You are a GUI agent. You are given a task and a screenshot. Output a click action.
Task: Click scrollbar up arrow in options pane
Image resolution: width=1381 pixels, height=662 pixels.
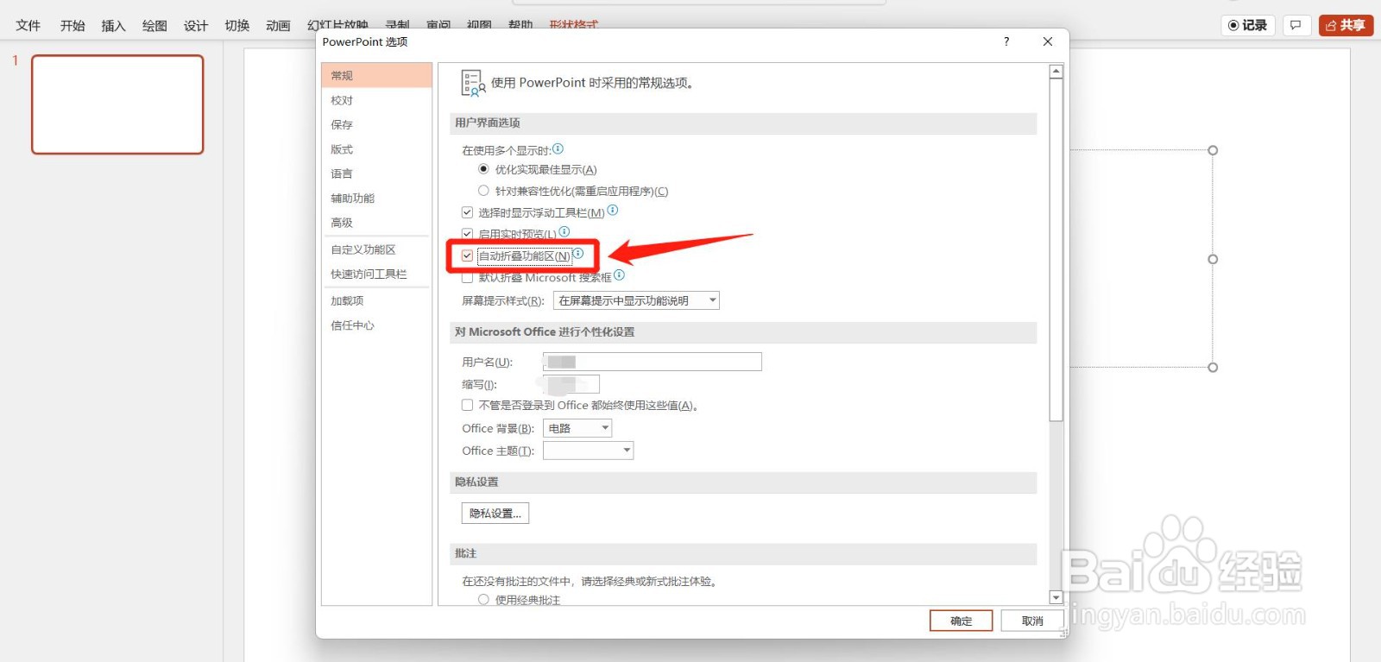[x=1056, y=72]
